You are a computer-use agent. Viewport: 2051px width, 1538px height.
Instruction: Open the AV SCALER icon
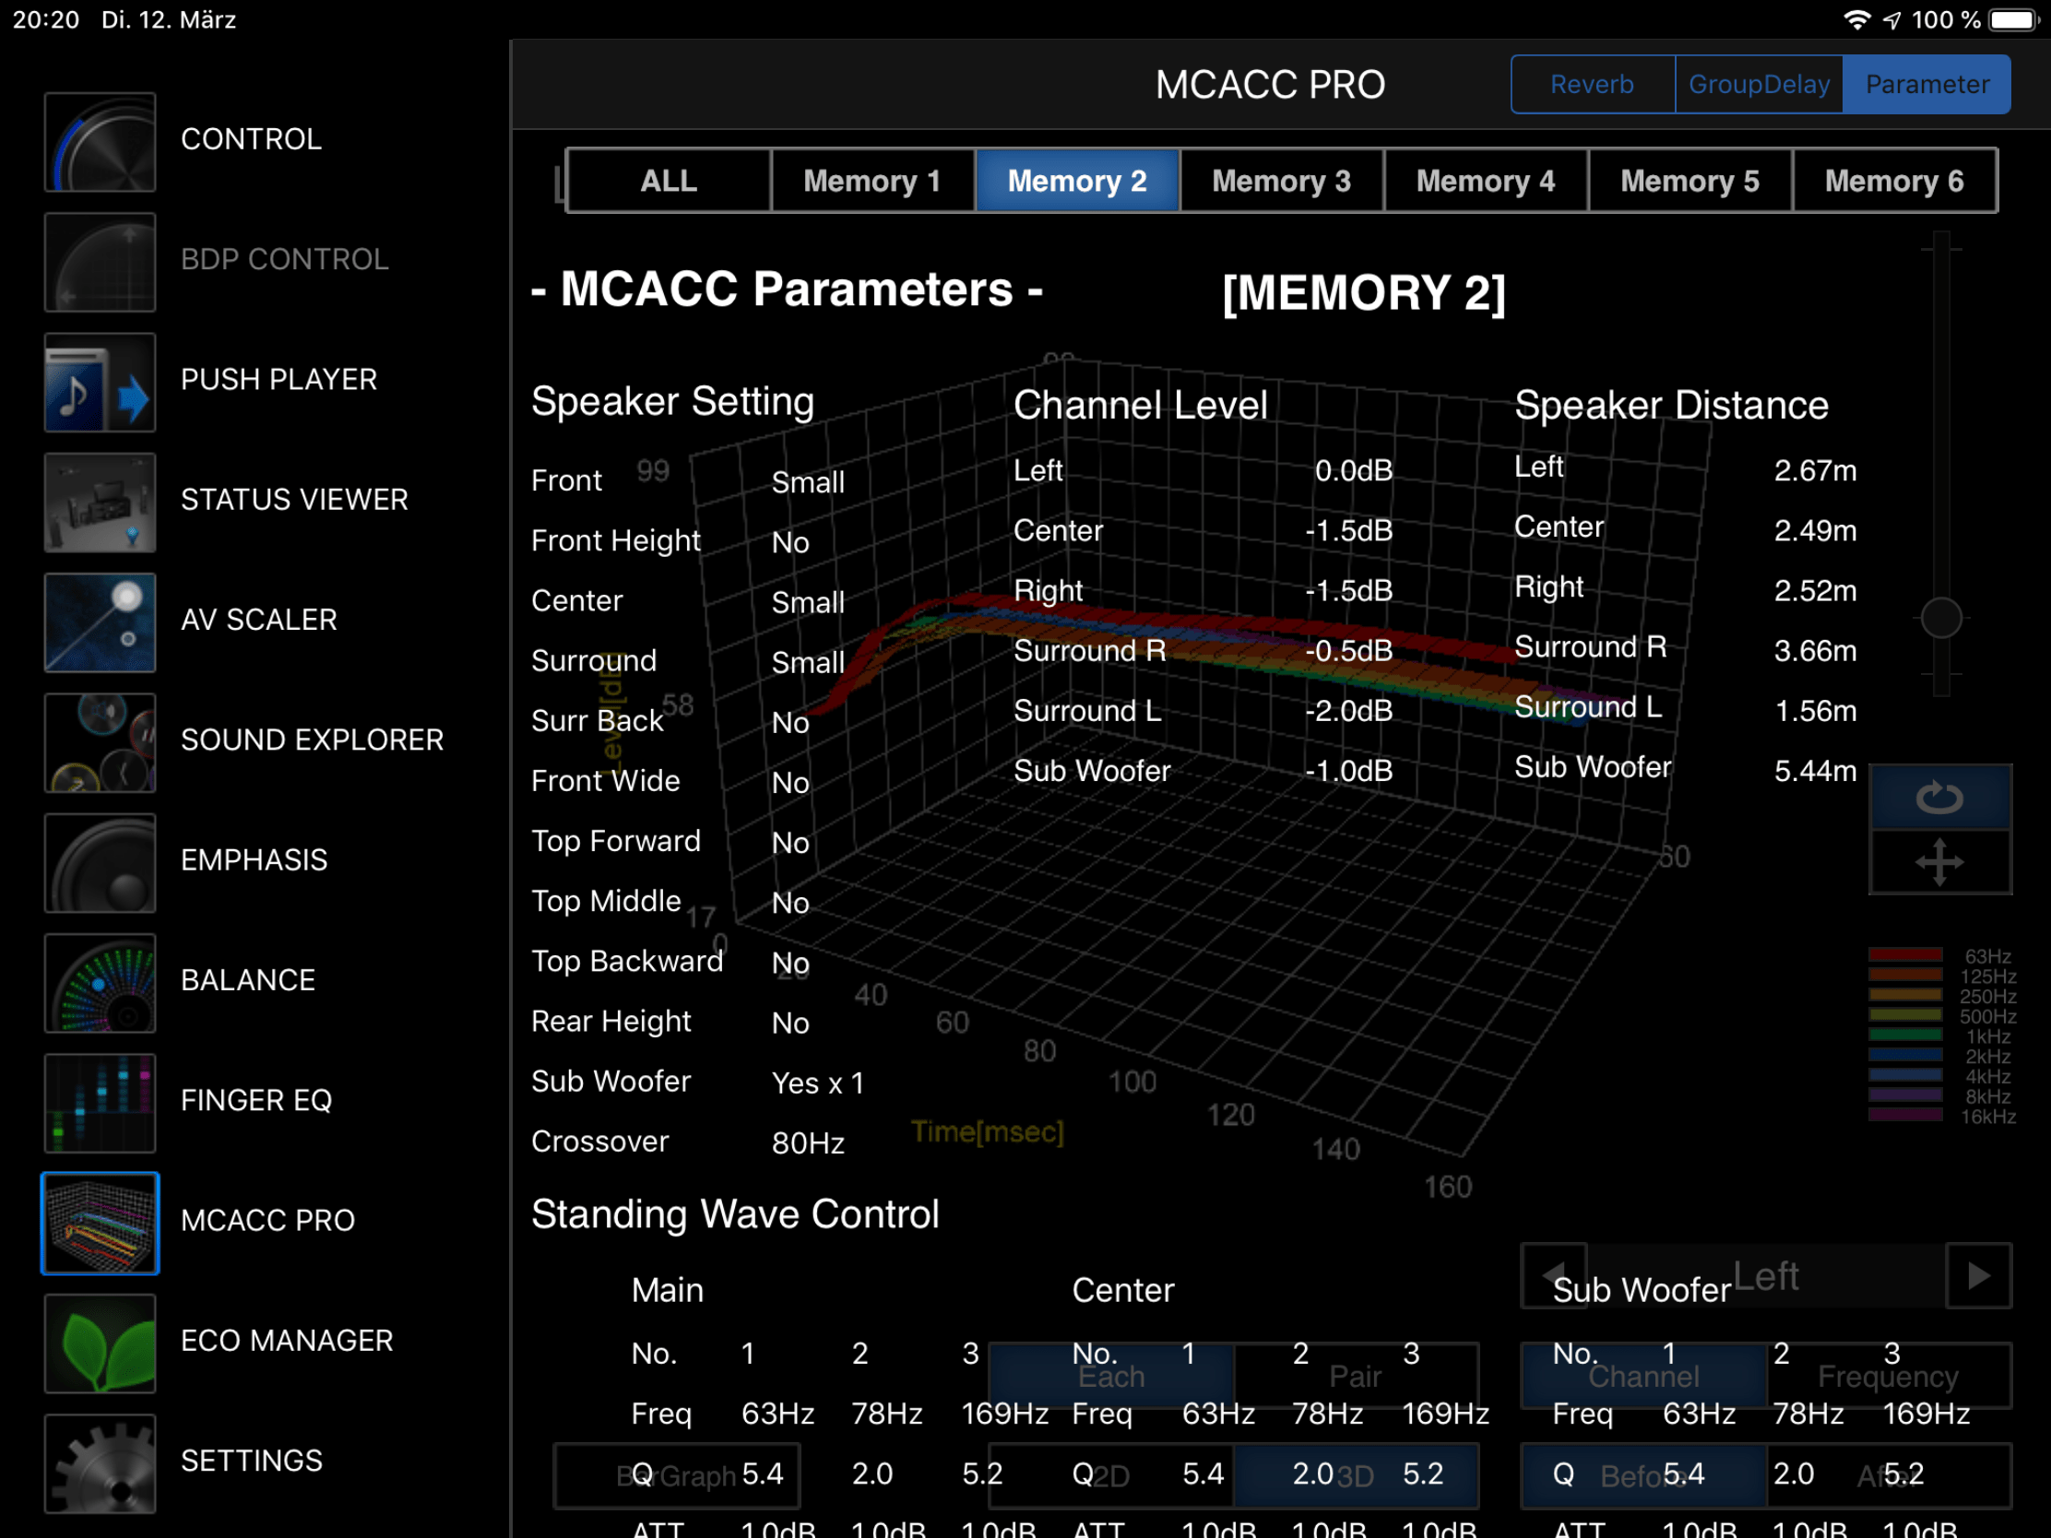pos(101,622)
